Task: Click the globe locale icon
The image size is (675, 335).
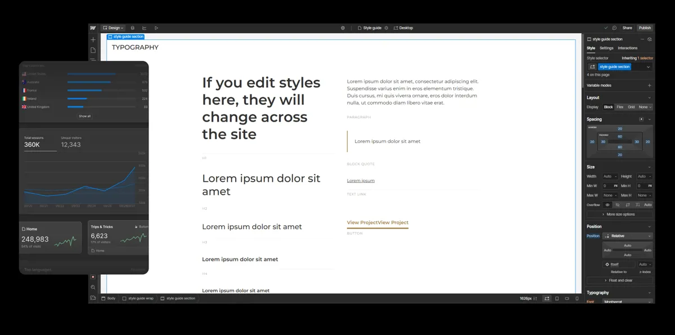Action: pos(343,28)
